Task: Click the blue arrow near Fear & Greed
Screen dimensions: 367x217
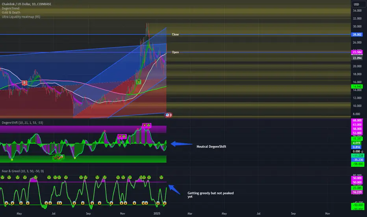Action: (174, 189)
